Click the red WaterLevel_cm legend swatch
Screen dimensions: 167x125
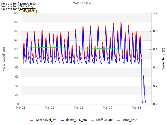(x=32, y=120)
